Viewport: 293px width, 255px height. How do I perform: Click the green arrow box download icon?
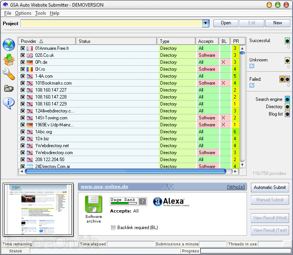pos(9,59)
